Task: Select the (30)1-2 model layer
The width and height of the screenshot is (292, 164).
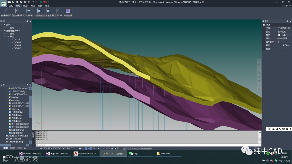Action: click(x=17, y=45)
